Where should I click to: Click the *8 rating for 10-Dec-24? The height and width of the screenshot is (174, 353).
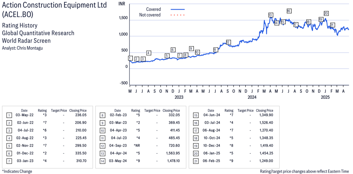point(231,145)
